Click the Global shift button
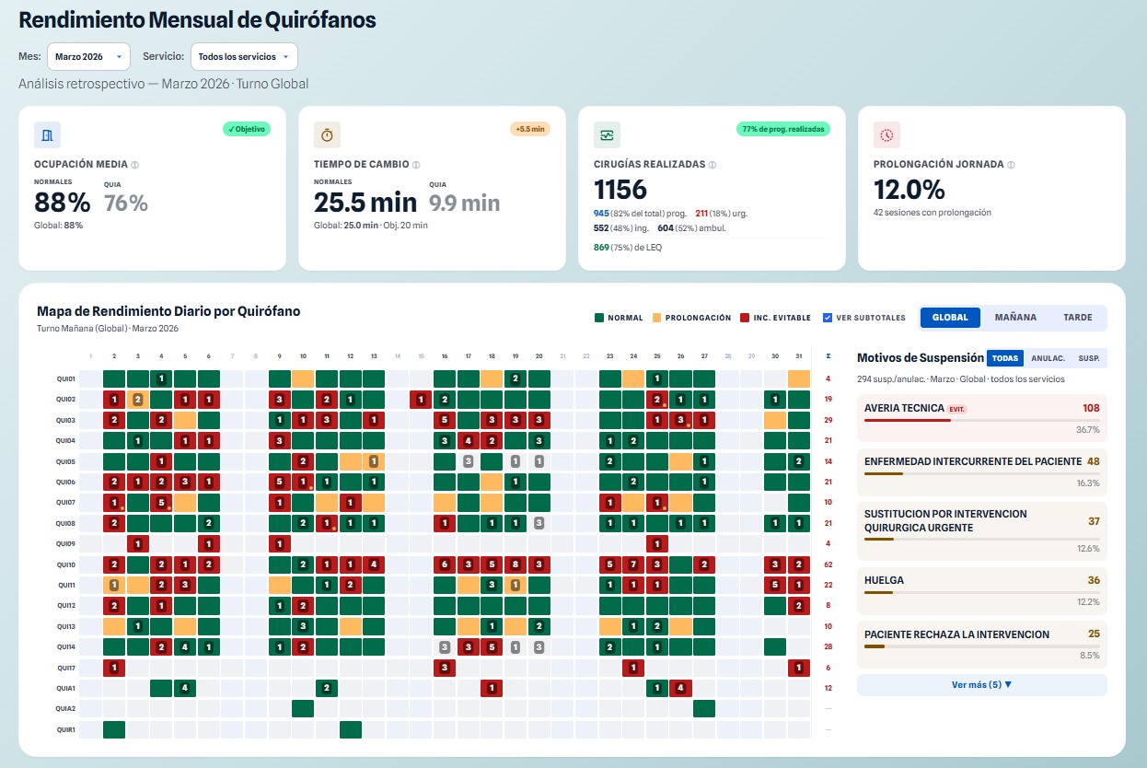1147x768 pixels. pyautogui.click(x=950, y=318)
